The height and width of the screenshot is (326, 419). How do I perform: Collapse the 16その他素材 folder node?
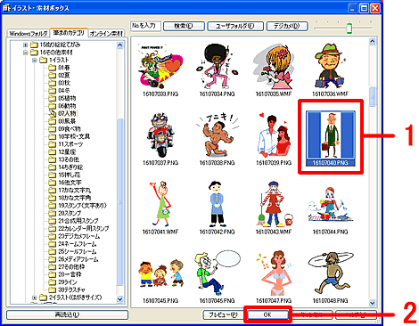pyautogui.click(x=26, y=53)
